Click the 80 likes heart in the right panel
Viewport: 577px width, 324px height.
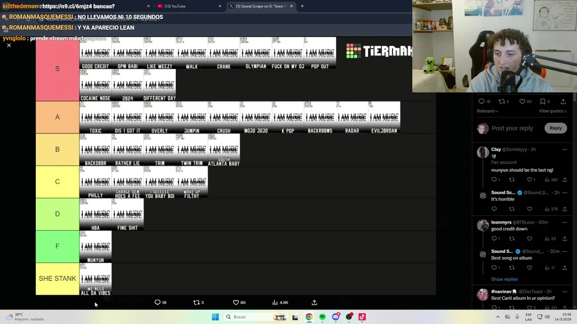[522, 101]
